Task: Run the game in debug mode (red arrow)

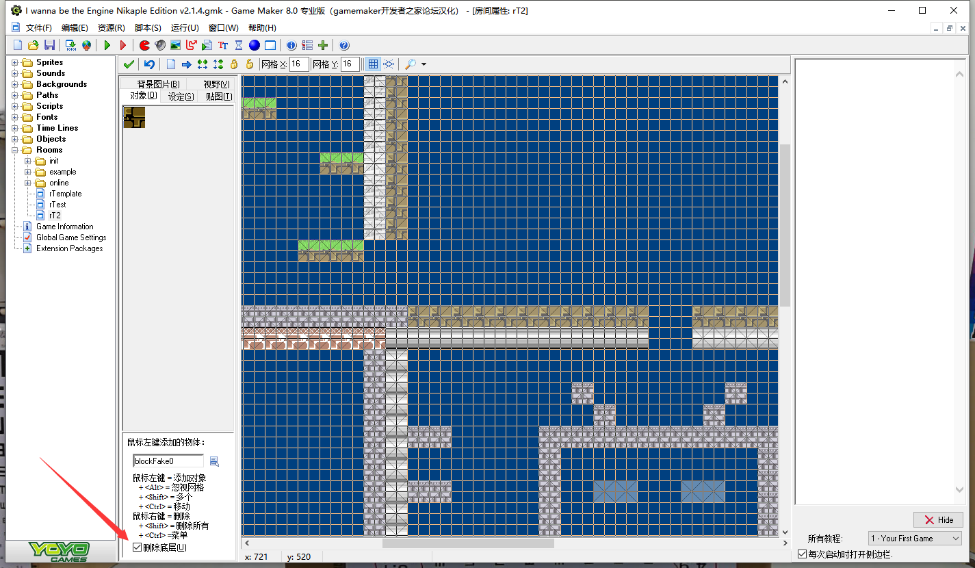Action: 123,45
